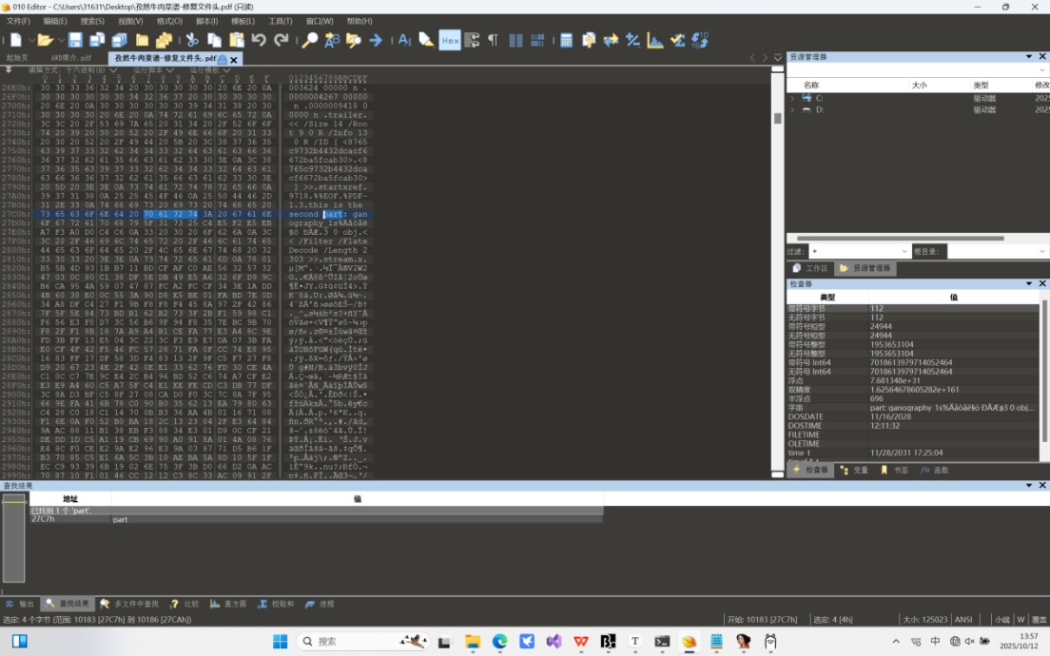
Task: Toggle the OVR insert mode indicator in the status bar
Action: click(x=1039, y=620)
